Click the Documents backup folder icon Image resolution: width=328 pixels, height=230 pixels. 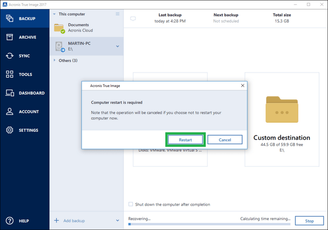59,28
